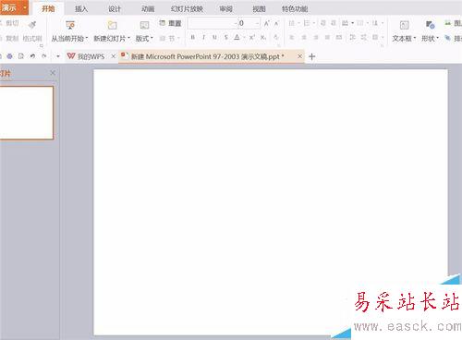Close the 演示文稿.ppt document tab
The image size is (462, 340).
299,56
